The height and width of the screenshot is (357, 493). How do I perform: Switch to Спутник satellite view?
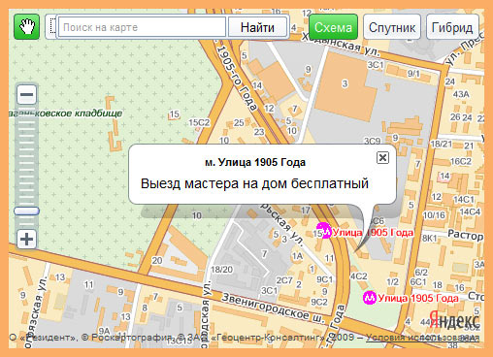(392, 27)
